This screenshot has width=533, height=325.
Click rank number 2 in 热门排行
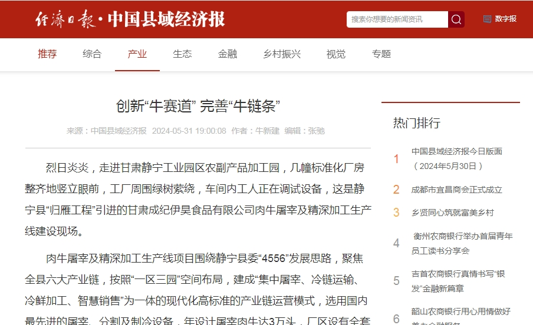point(396,190)
